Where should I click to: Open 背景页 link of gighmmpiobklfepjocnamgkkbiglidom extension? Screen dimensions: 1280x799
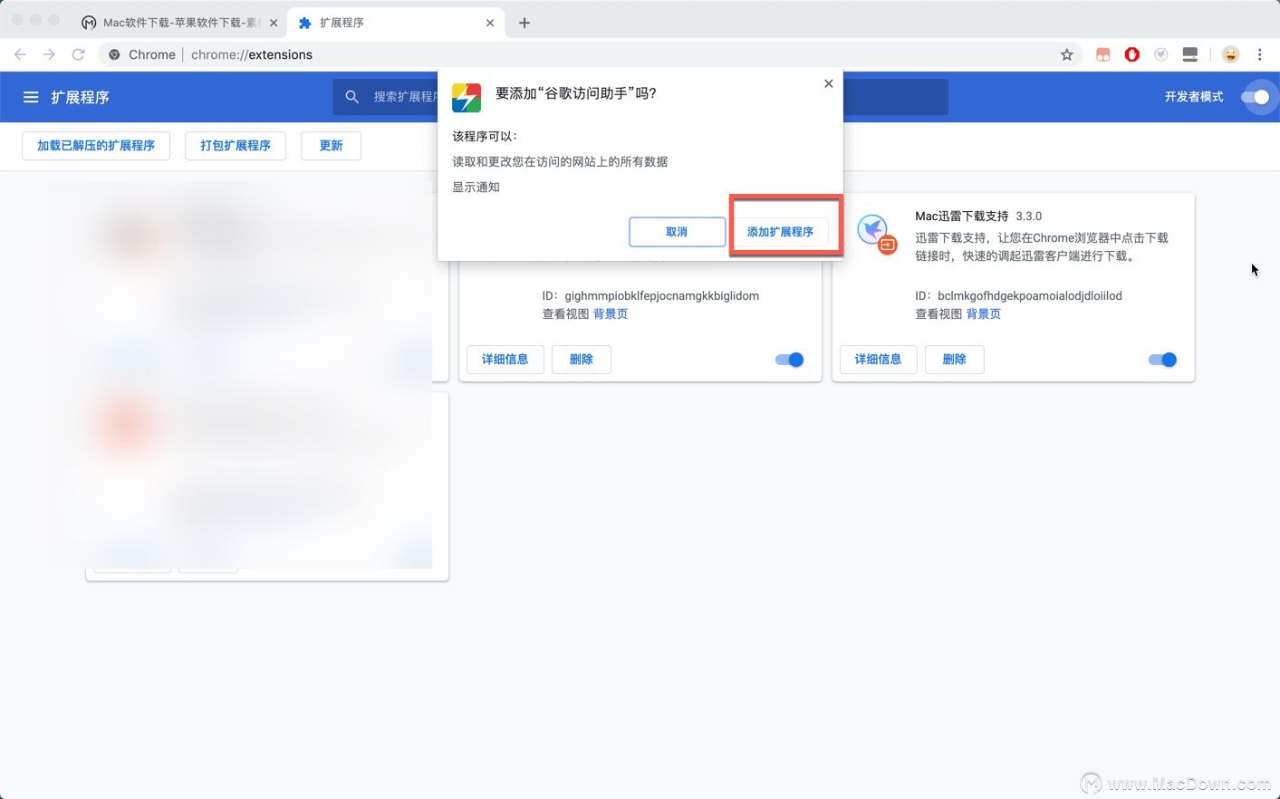click(611, 314)
